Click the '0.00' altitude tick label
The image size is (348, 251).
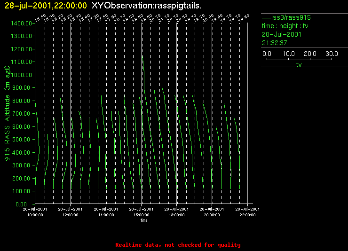(21, 204)
